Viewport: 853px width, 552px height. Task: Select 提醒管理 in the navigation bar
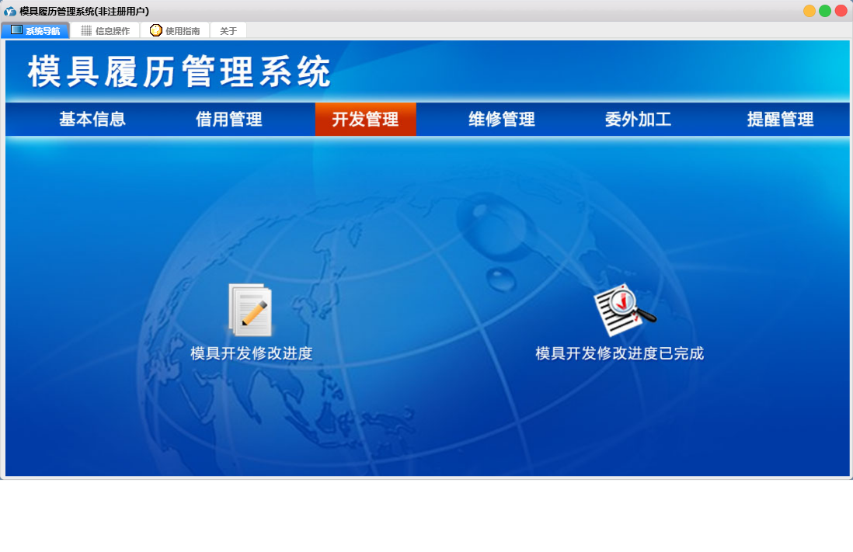tap(780, 119)
